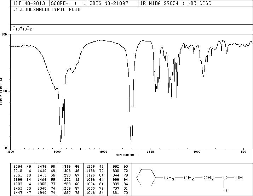Click the 1408 table row

click(46, 179)
